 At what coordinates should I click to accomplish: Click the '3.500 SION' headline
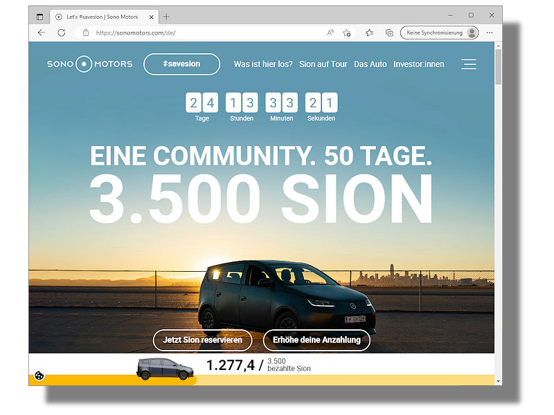click(261, 199)
